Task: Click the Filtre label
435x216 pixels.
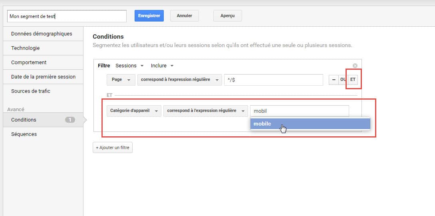Action: point(104,66)
